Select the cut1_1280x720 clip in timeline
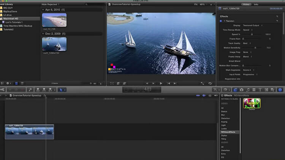This screenshot has width=285, height=160. click(29, 132)
